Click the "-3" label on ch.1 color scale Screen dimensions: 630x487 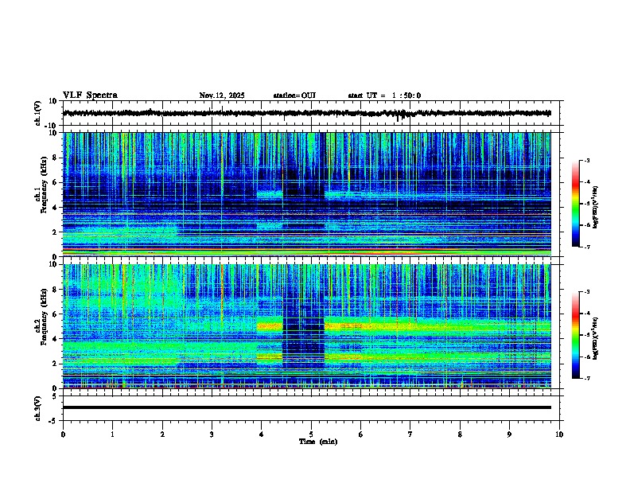point(586,161)
